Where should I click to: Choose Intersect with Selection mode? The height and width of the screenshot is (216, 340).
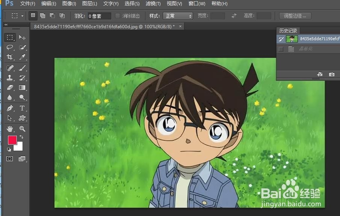tap(62, 16)
